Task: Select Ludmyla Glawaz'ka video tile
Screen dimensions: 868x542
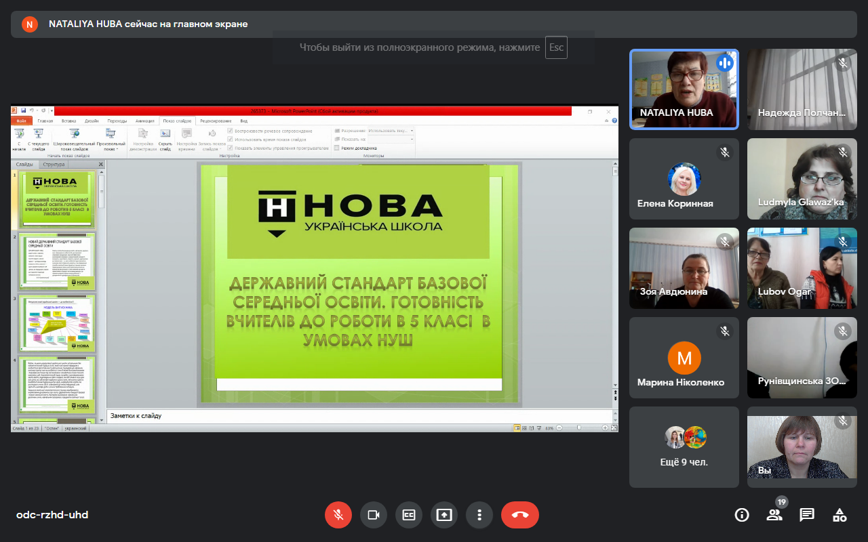Action: (x=802, y=179)
